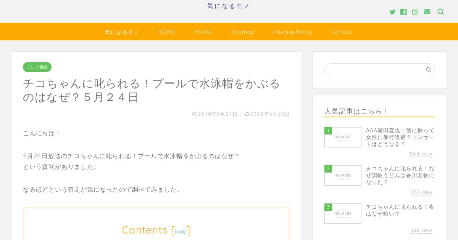The image size is (458, 240).
Task: Click the 人気記事はこちら！ heading
Action: tap(356, 111)
